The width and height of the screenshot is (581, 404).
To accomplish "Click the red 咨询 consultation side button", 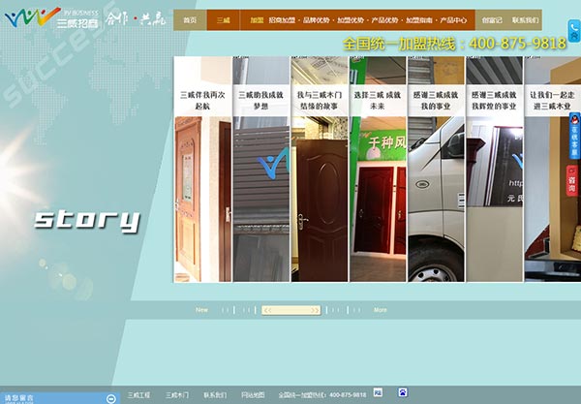I will (572, 181).
